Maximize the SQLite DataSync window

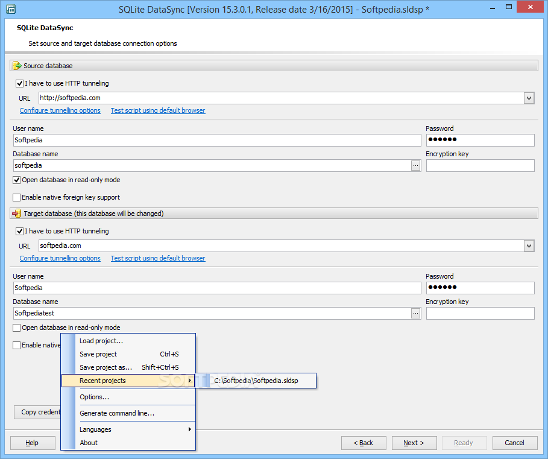click(508, 7)
